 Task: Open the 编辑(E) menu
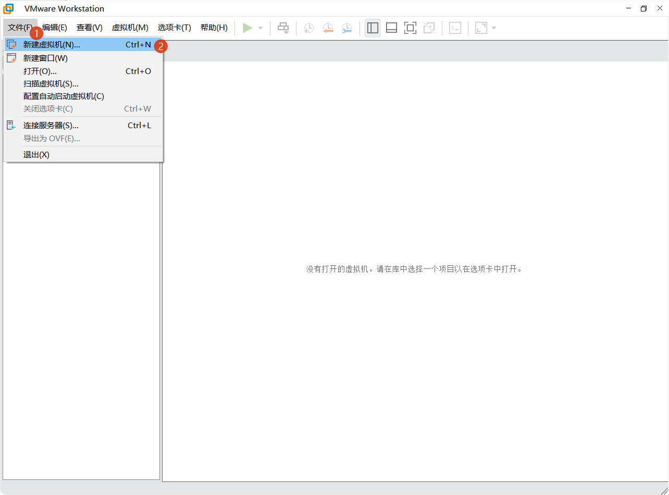(x=55, y=28)
